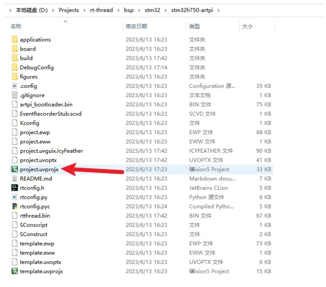The height and width of the screenshot is (287, 326).
Task: Select the figures folder icon
Action: click(14, 77)
